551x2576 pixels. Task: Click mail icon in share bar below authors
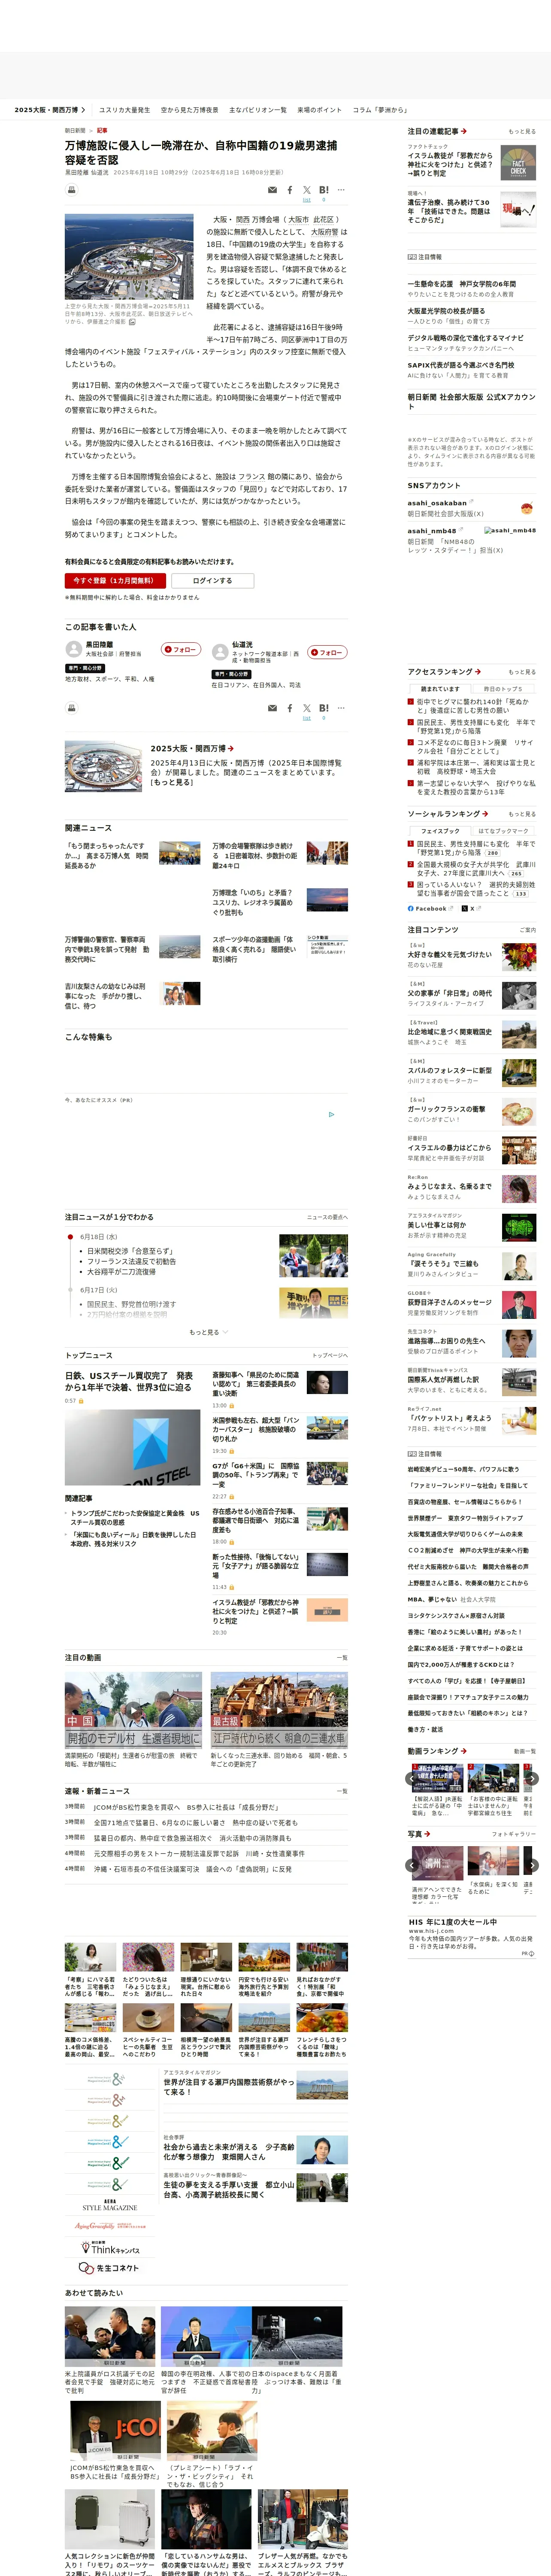[272, 708]
